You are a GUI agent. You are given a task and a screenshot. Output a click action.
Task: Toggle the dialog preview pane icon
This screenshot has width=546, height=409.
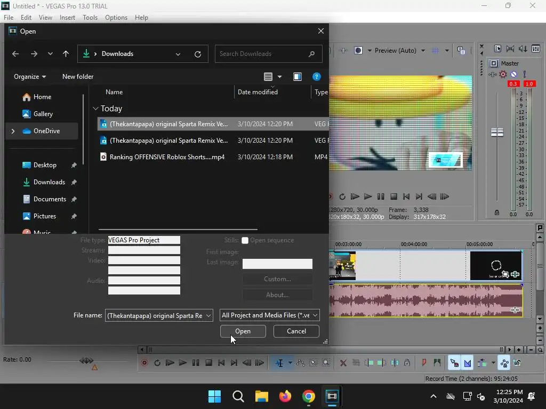pos(298,77)
